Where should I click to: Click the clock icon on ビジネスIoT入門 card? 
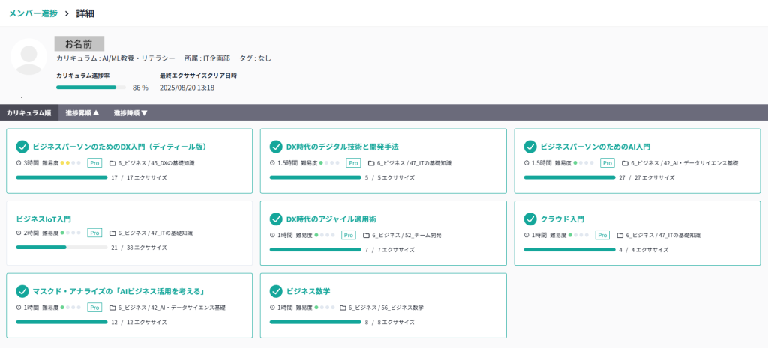coord(19,234)
